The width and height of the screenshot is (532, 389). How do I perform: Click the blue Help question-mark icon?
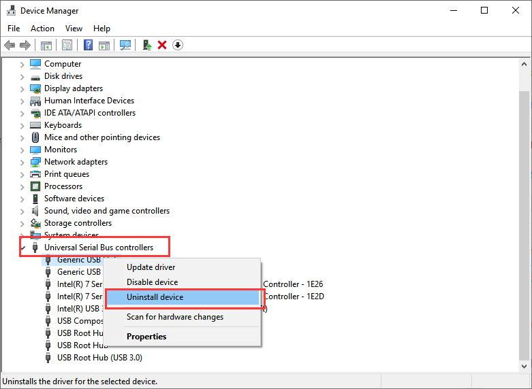click(89, 45)
